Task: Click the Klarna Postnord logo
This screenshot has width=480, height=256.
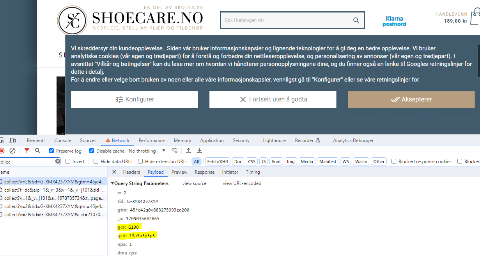Action: pos(394,21)
